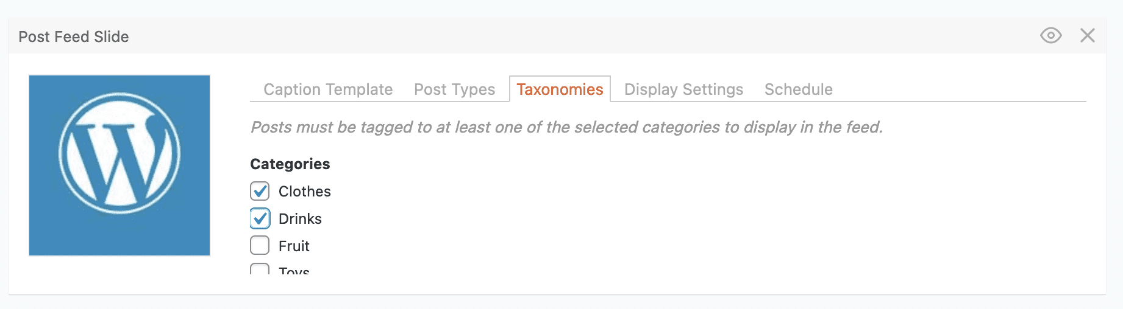The image size is (1123, 309).
Task: Select the Taxonomies tab
Action: coord(560,89)
